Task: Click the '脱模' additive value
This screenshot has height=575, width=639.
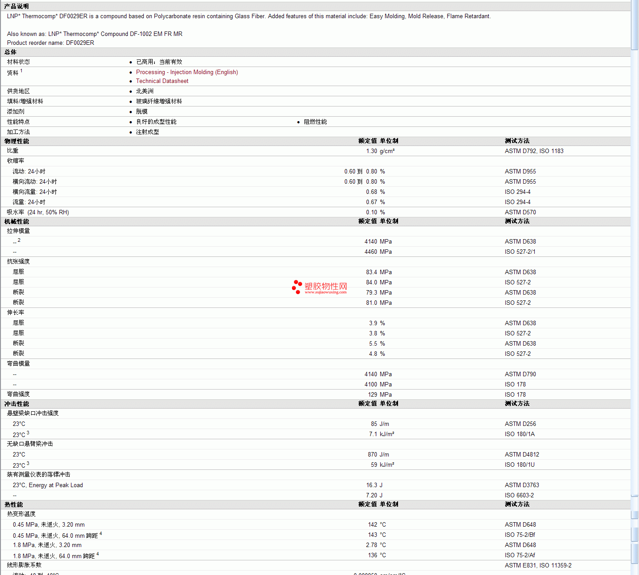Action: 142,112
